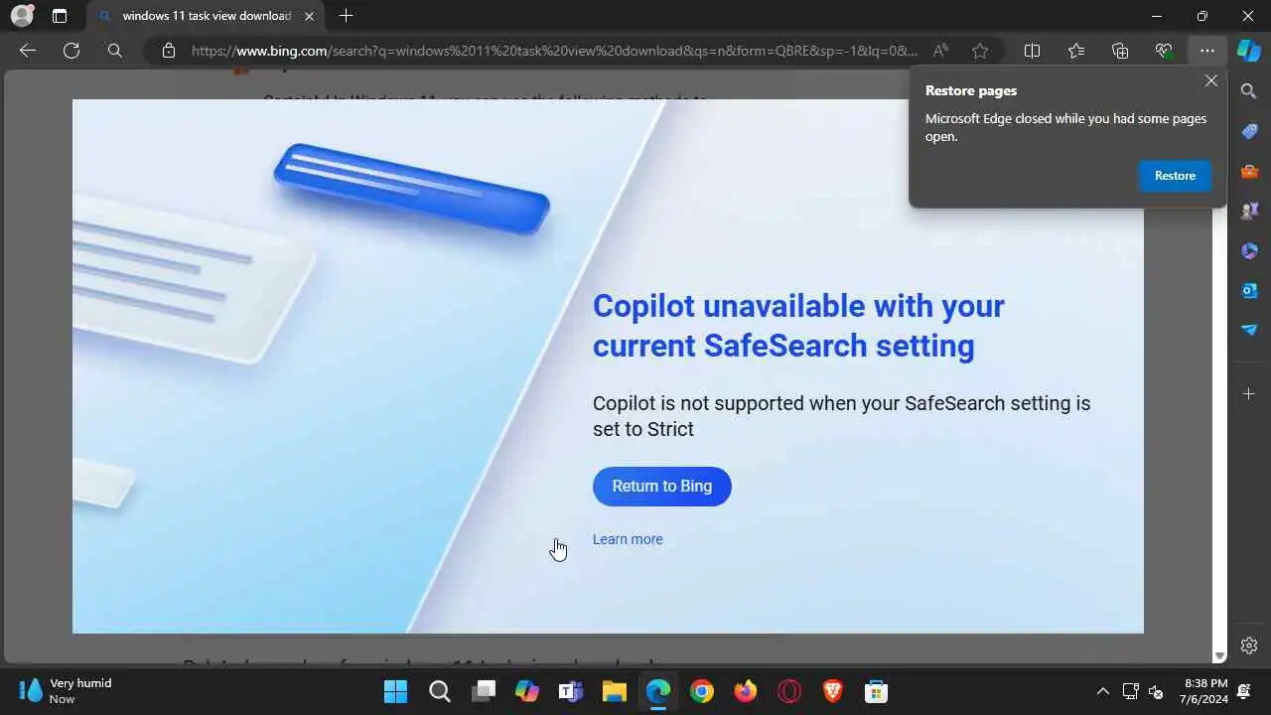Refresh the current page
The image size is (1271, 715).
tap(71, 51)
